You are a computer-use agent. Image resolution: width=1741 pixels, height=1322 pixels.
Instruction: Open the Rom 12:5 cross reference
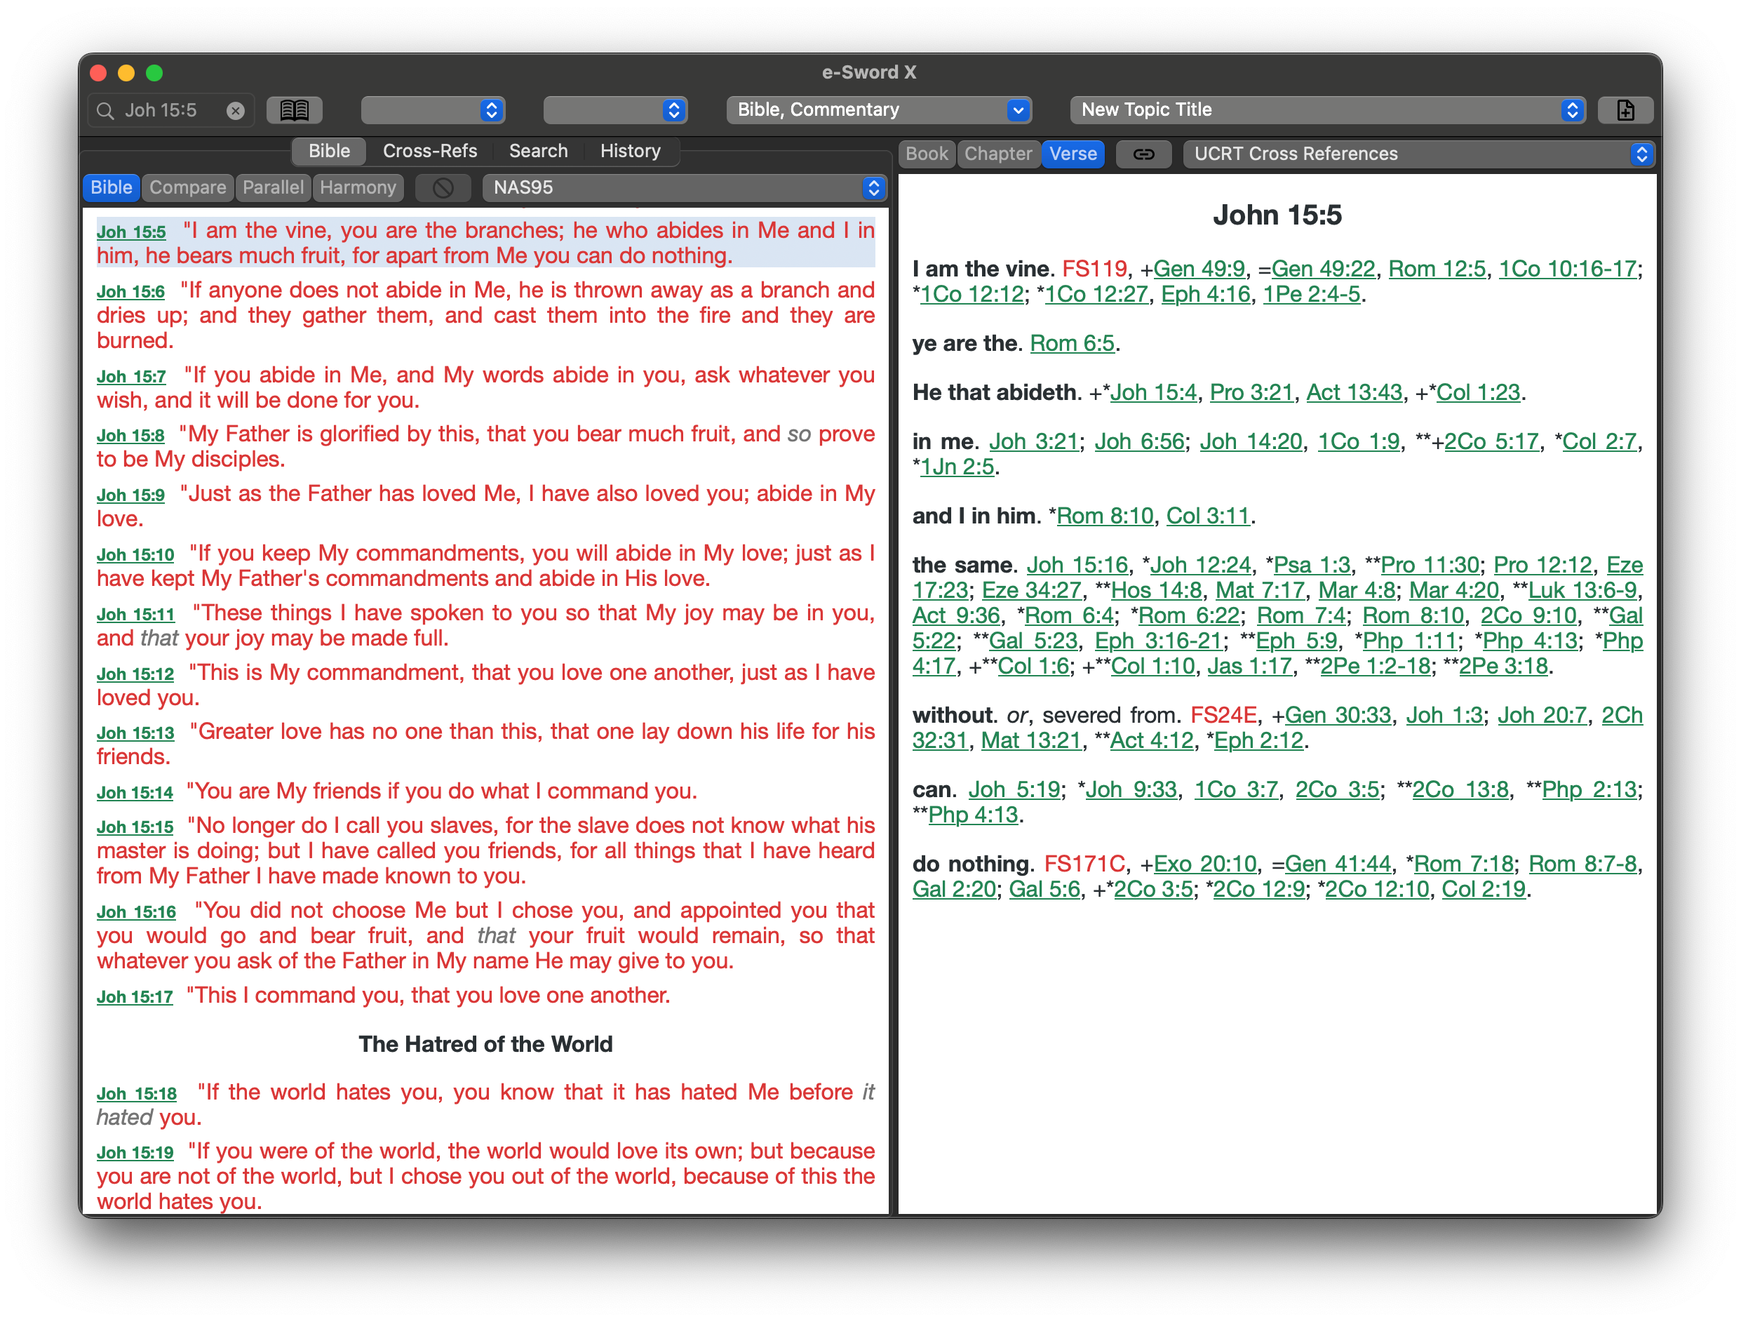(1437, 269)
